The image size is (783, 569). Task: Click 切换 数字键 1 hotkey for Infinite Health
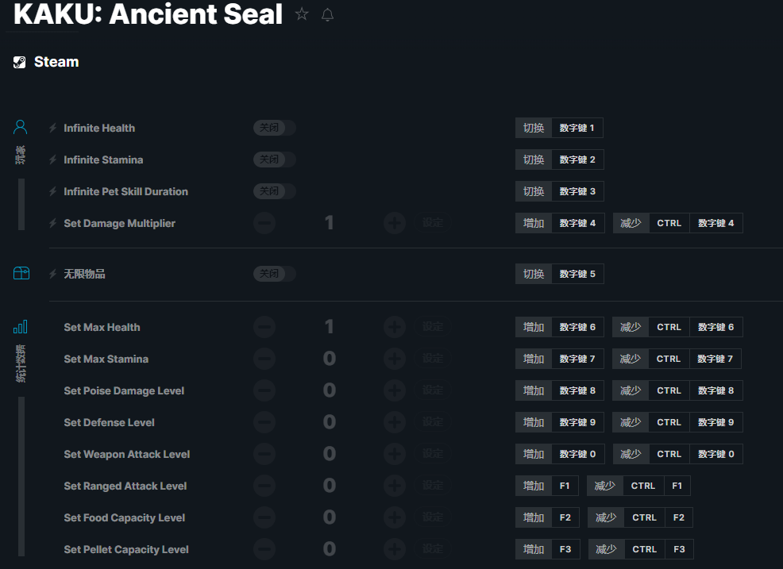559,128
